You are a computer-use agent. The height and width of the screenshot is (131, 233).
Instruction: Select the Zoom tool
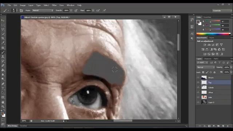[3, 107]
